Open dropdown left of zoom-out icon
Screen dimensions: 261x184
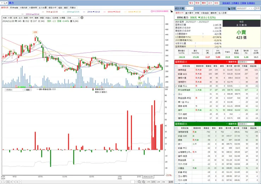136,182
